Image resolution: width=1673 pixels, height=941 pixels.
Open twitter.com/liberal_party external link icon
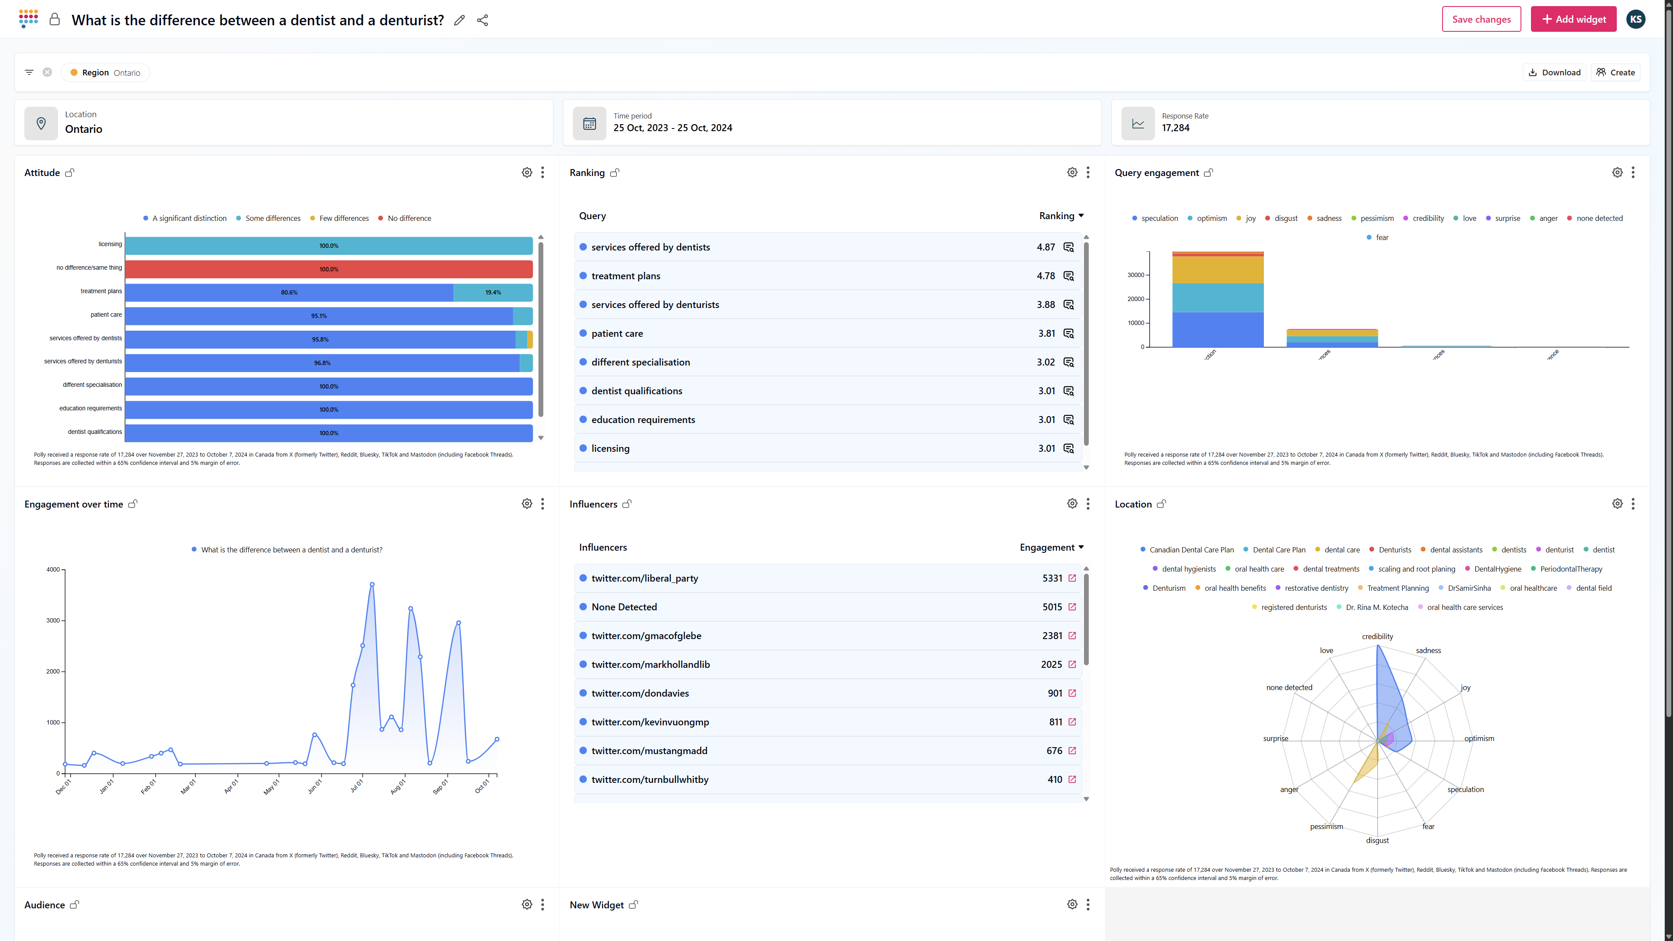point(1072,578)
